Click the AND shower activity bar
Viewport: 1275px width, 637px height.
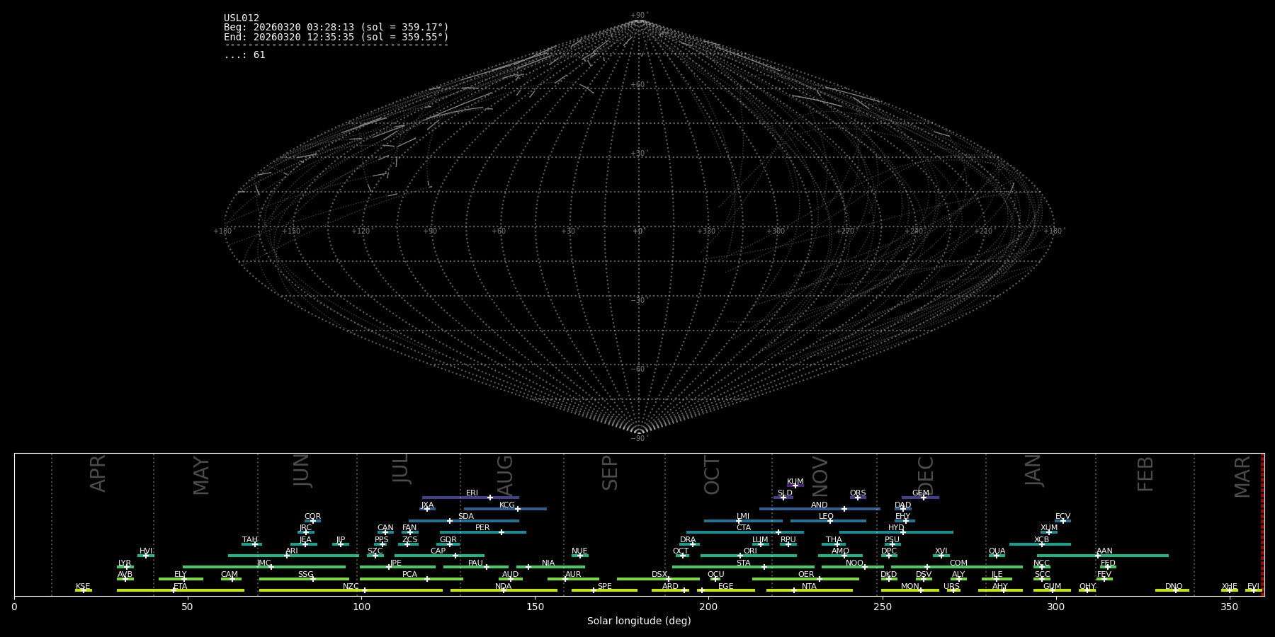coord(820,509)
